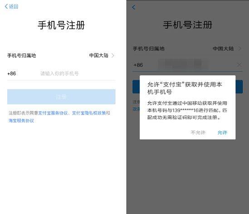The image size is (249, 214).
Task: Click the light blue 注册 button
Action: [x=61, y=97]
